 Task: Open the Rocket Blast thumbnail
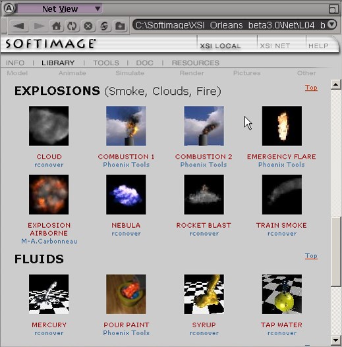tap(204, 194)
